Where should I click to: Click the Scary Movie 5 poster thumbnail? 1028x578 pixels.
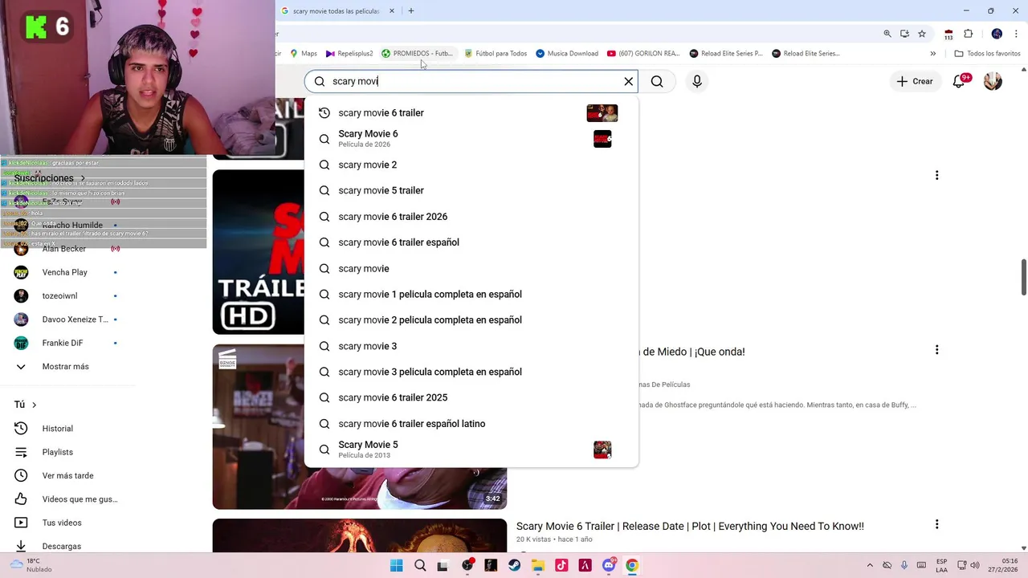coord(602,450)
